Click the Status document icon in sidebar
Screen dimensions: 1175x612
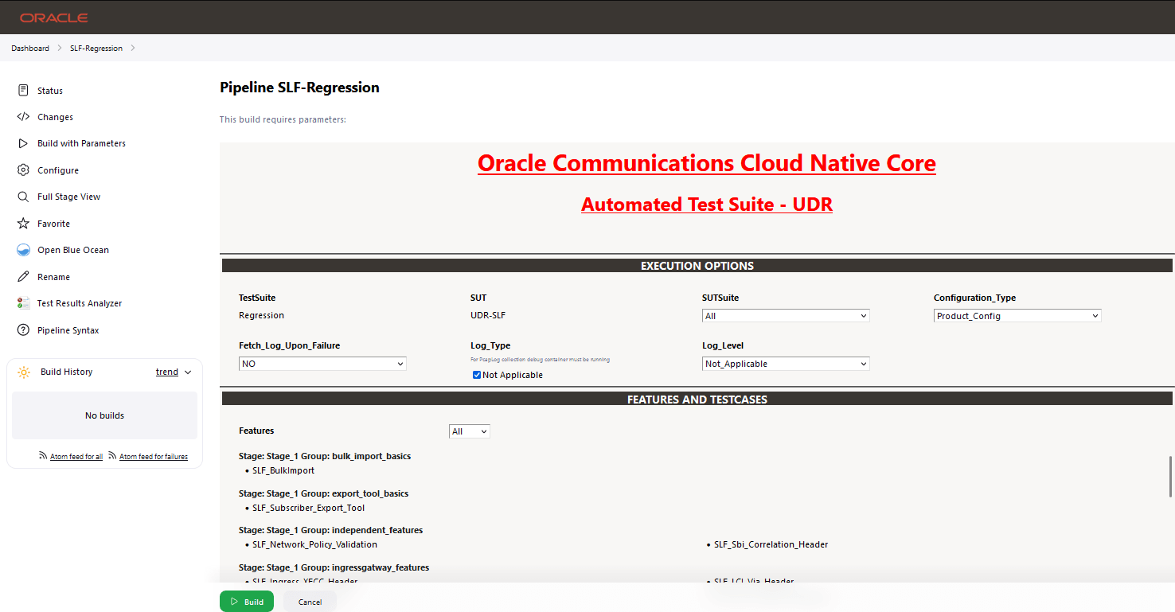[x=23, y=91]
